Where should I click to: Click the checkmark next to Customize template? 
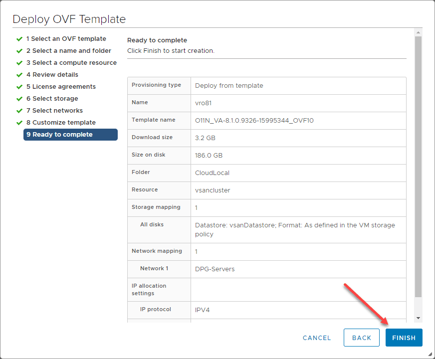click(x=19, y=122)
